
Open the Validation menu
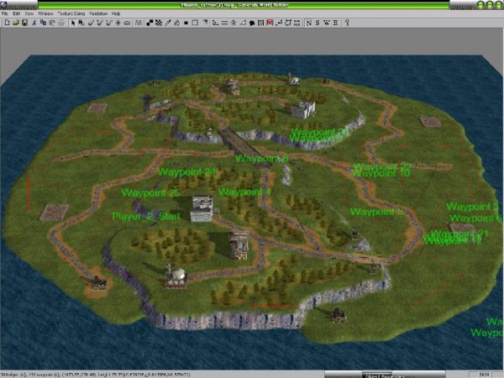point(98,13)
